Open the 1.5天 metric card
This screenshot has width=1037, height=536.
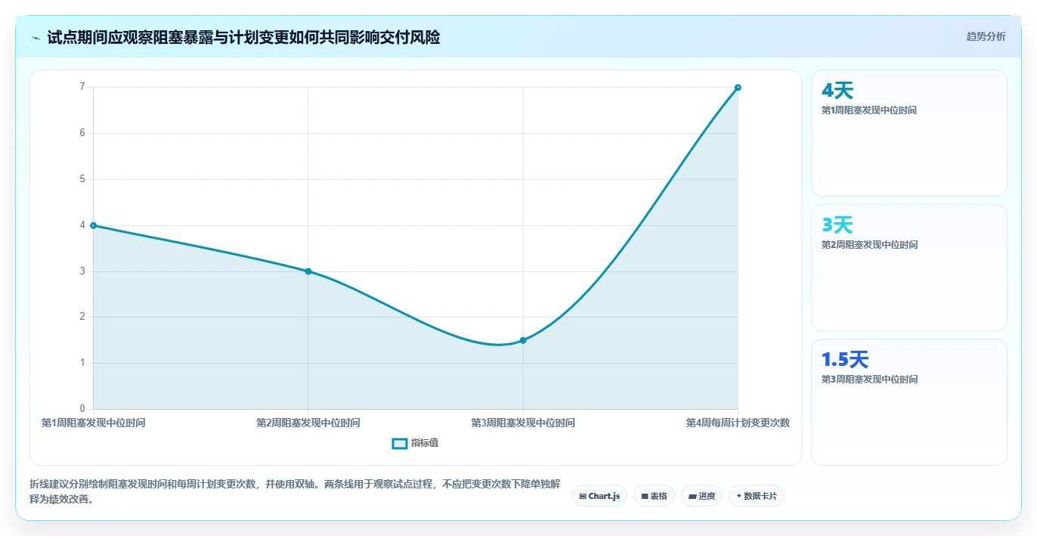click(909, 402)
